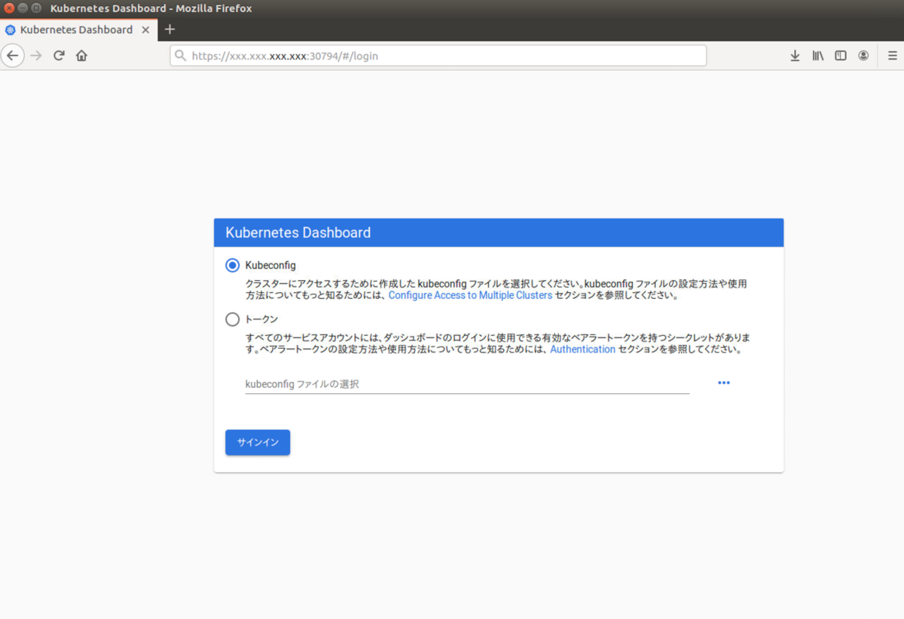904x619 pixels.
Task: Click the Kubernetes Dashboard header title
Action: click(x=298, y=233)
